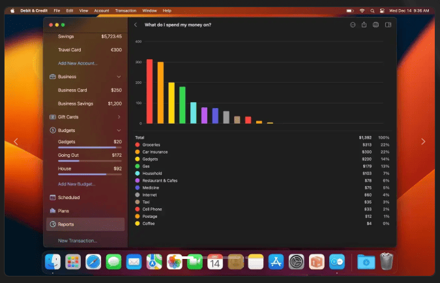Open the Account menu
Viewport: 440px width, 283px height.
coord(102,10)
